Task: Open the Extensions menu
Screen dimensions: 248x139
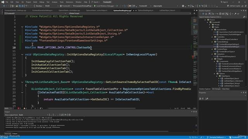Action: pos(69,2)
